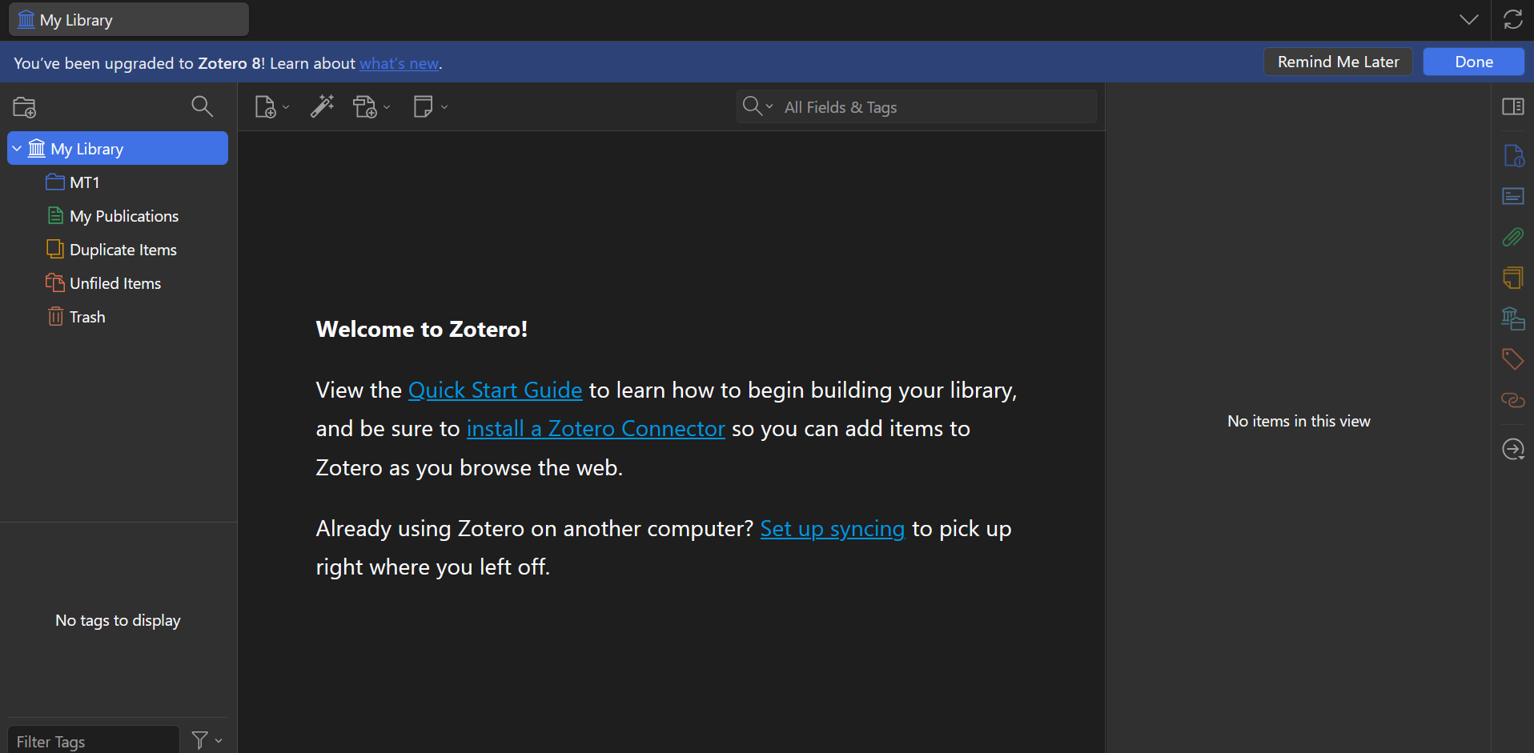Screen dimensions: 1534x753
Task: Switch to the My Library tab
Action: point(129,19)
